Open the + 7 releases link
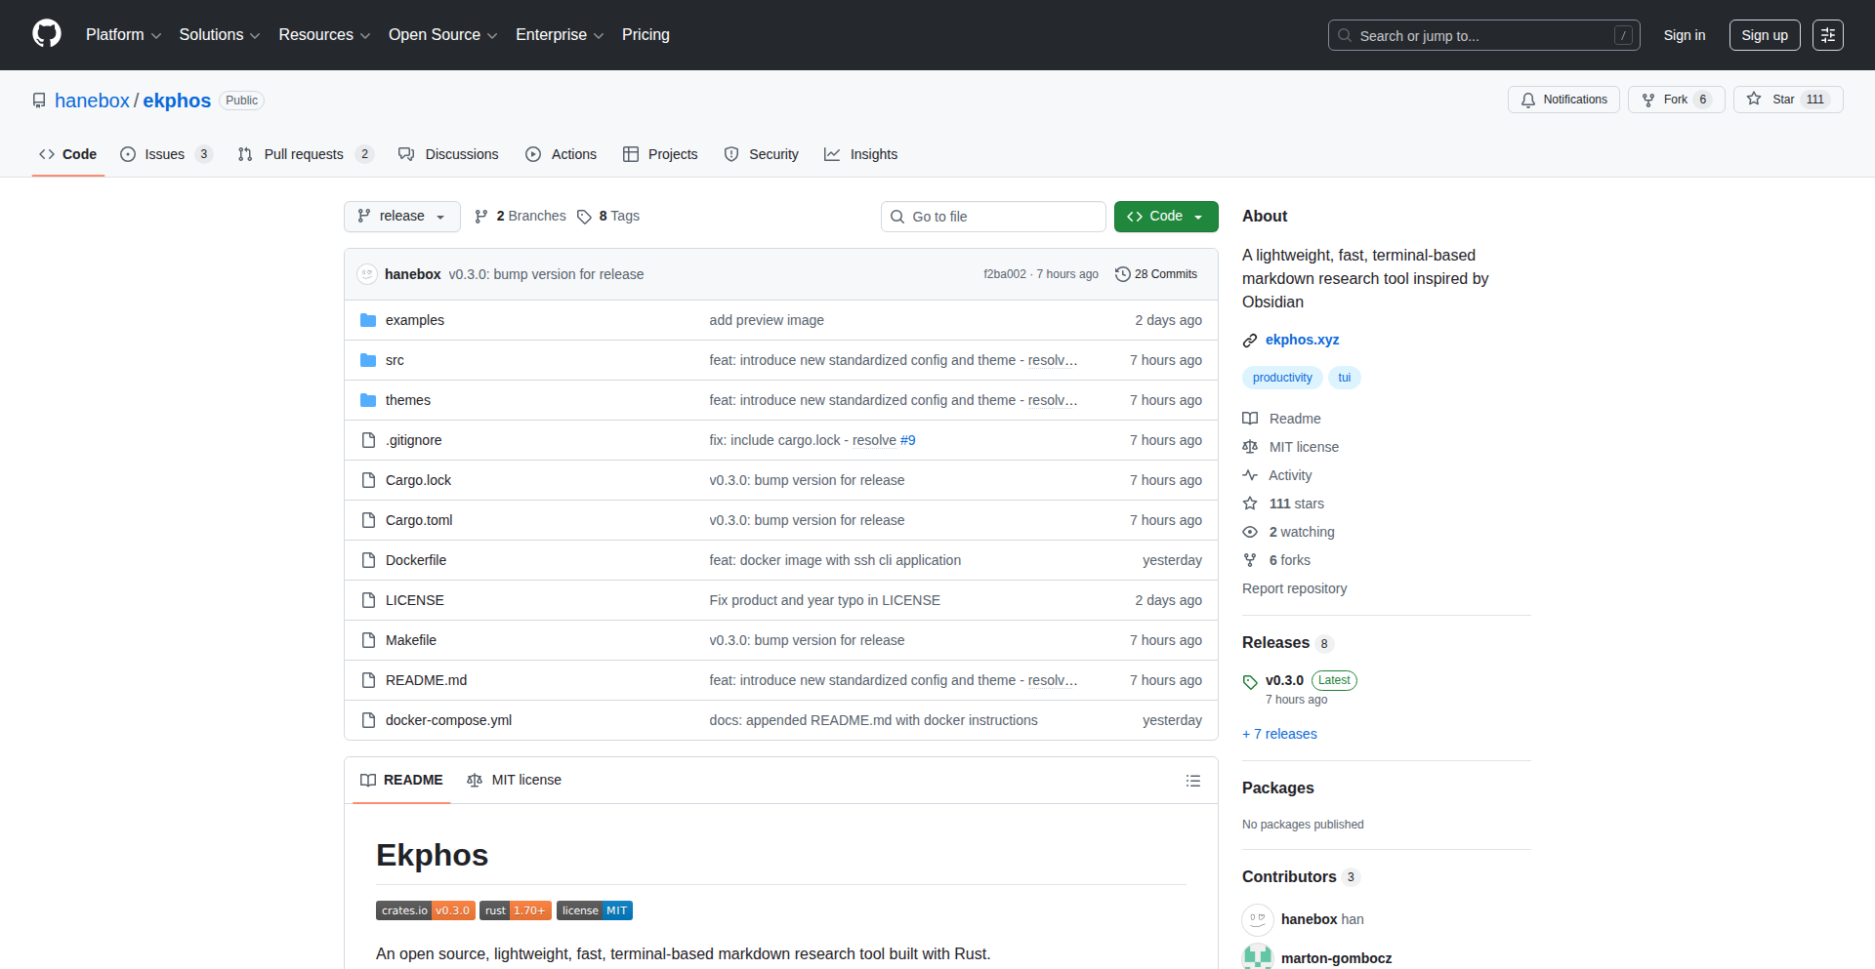Screen dimensions: 1875x969 tap(1279, 734)
